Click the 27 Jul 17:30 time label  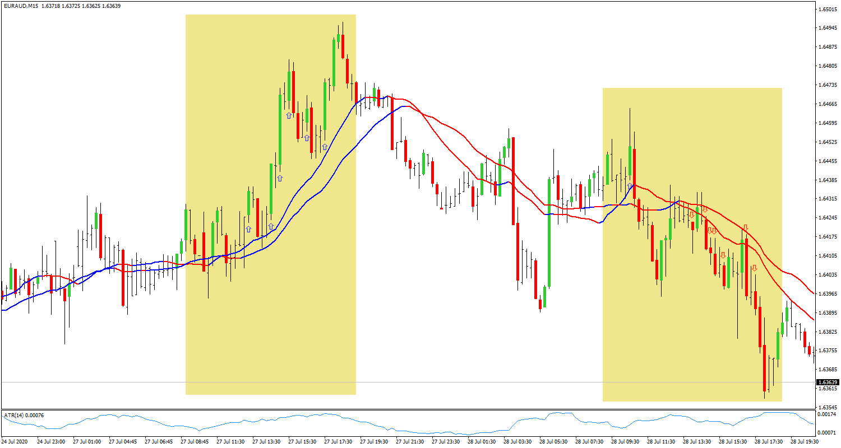[339, 442]
